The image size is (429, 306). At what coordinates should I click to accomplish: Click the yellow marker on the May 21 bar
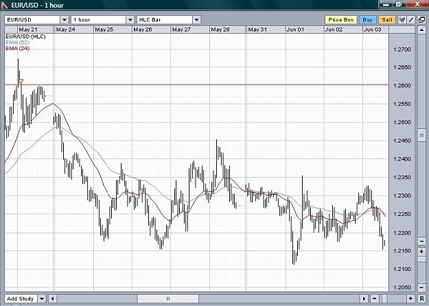coord(21,81)
